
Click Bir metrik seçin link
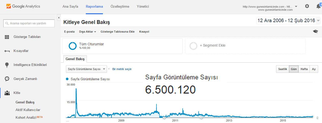pos(122,69)
